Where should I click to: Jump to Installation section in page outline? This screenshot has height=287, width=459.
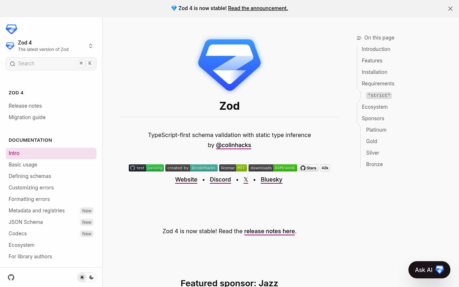[374, 72]
